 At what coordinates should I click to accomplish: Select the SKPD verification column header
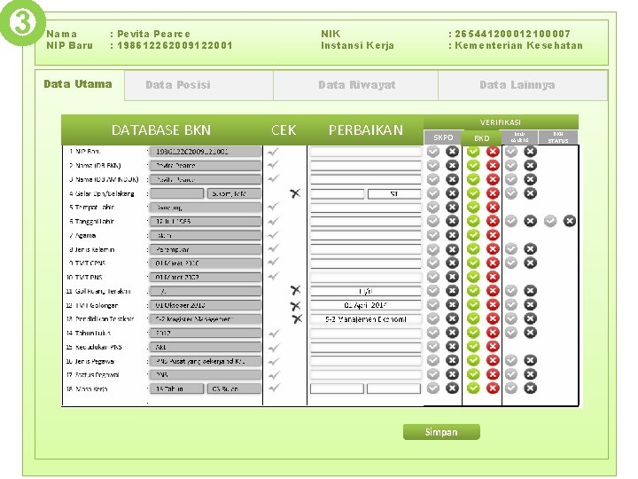(443, 137)
